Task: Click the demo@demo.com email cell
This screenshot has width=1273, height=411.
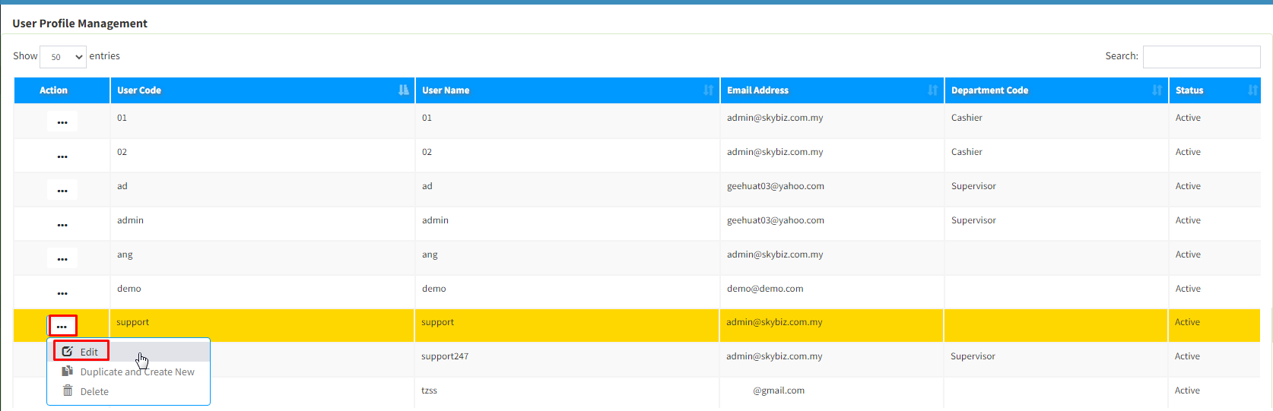Action: 764,289
